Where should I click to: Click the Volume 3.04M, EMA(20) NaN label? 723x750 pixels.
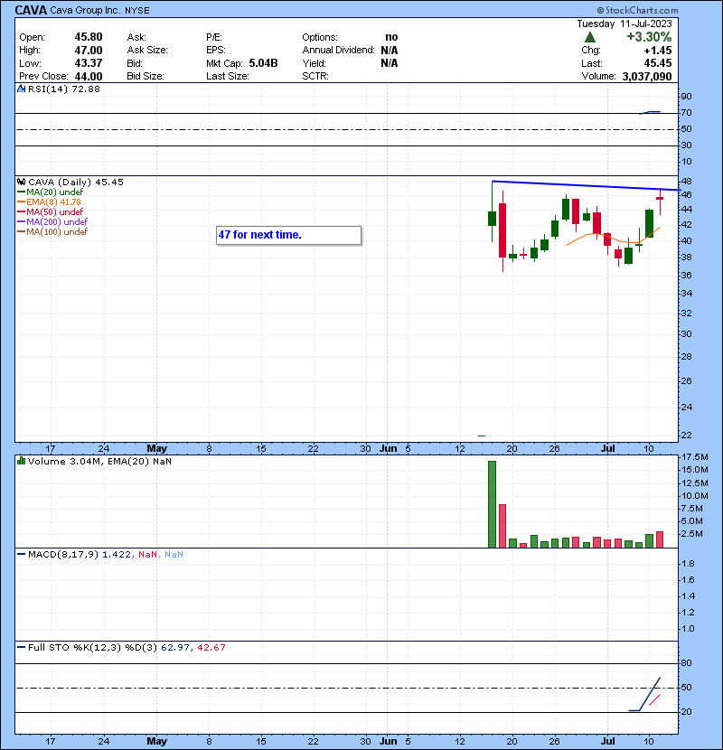(x=99, y=462)
